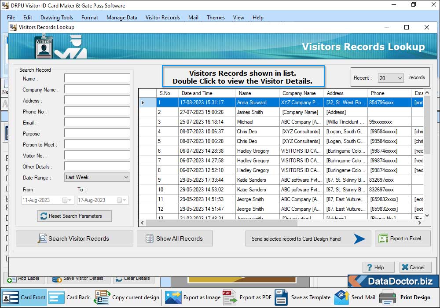Sort by the Phone column header

[389, 93]
